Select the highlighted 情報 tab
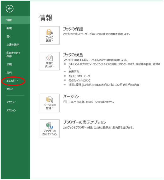164x180 pixels. [15, 20]
